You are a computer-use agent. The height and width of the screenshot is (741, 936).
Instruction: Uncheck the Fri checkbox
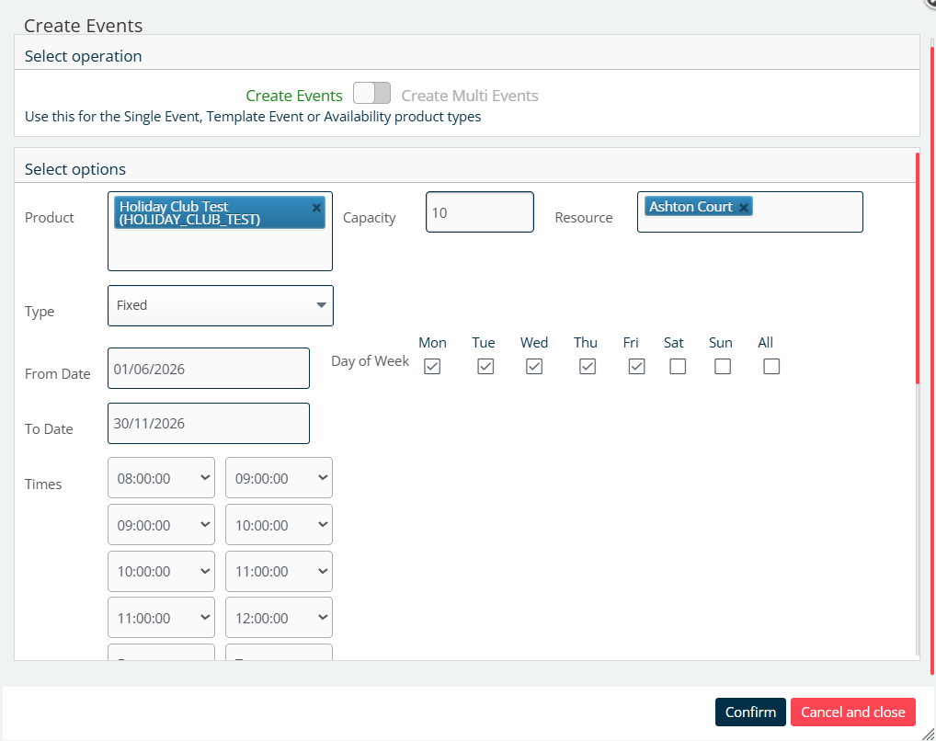click(636, 366)
